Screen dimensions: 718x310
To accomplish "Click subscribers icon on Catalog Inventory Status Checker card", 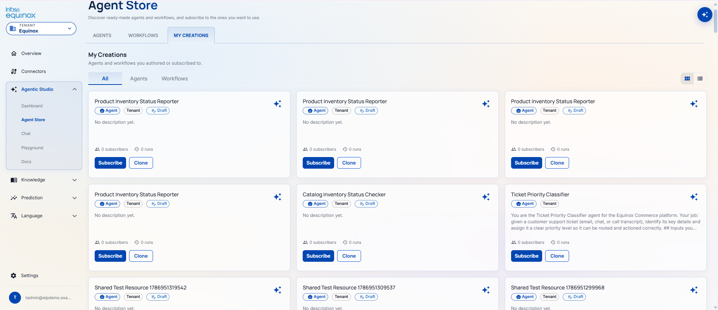I will 305,242.
